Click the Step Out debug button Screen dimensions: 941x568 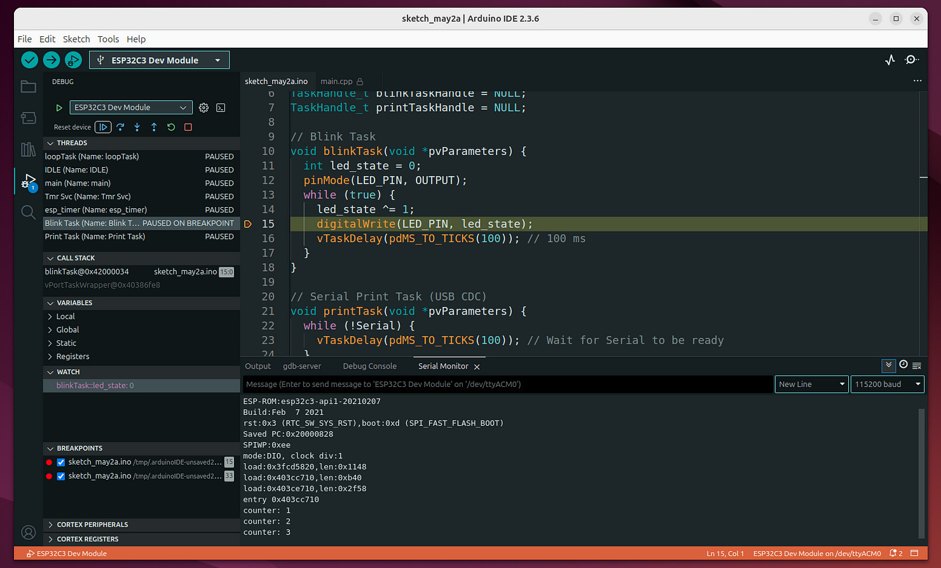(154, 127)
